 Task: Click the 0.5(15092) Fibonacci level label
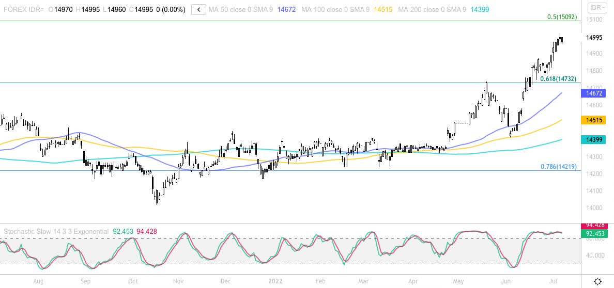(562, 17)
